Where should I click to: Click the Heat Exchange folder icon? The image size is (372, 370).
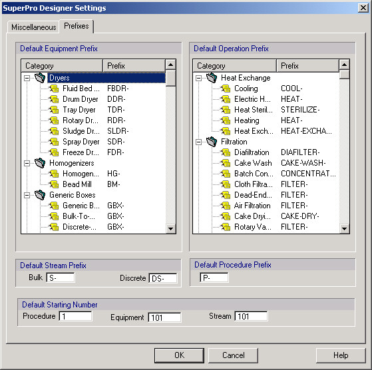(212, 78)
